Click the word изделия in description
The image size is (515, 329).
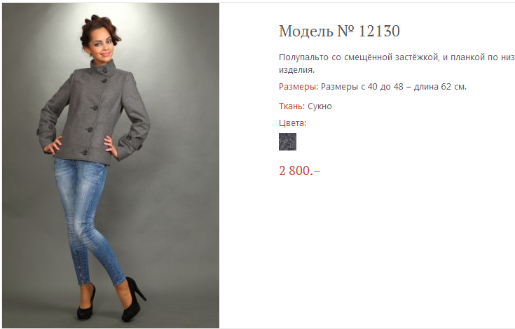(x=296, y=69)
